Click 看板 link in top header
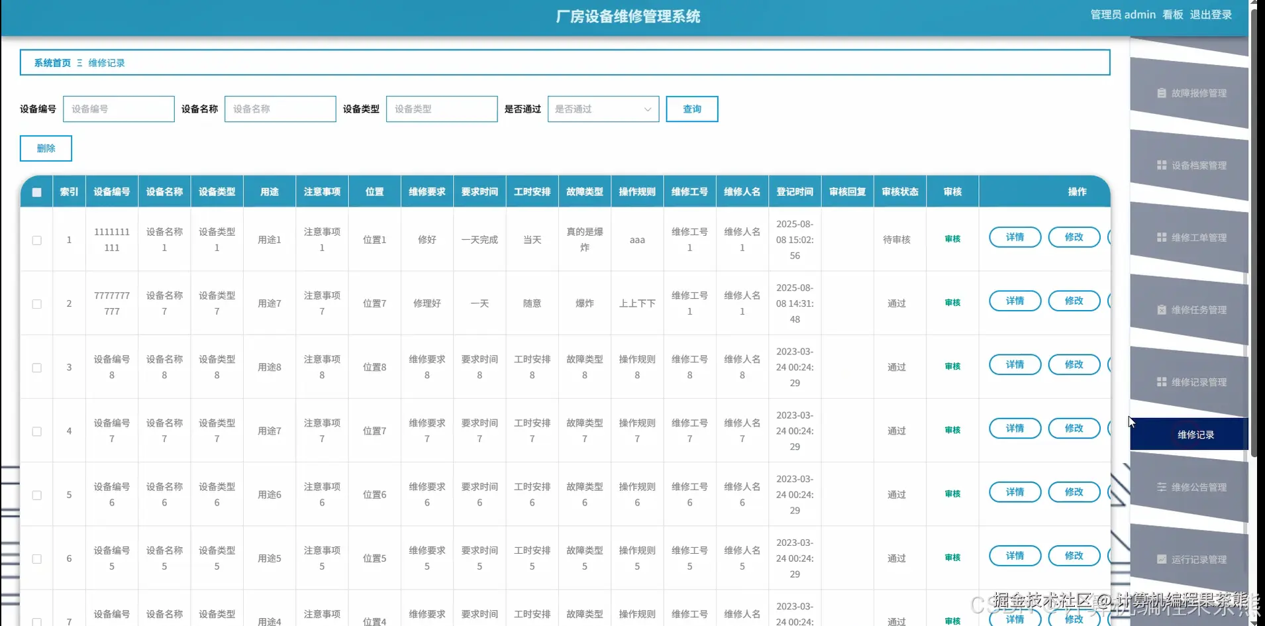The height and width of the screenshot is (626, 1265). coord(1172,15)
